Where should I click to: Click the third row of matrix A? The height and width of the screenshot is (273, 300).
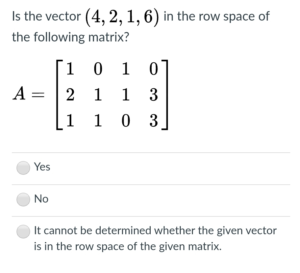[x=111, y=121]
